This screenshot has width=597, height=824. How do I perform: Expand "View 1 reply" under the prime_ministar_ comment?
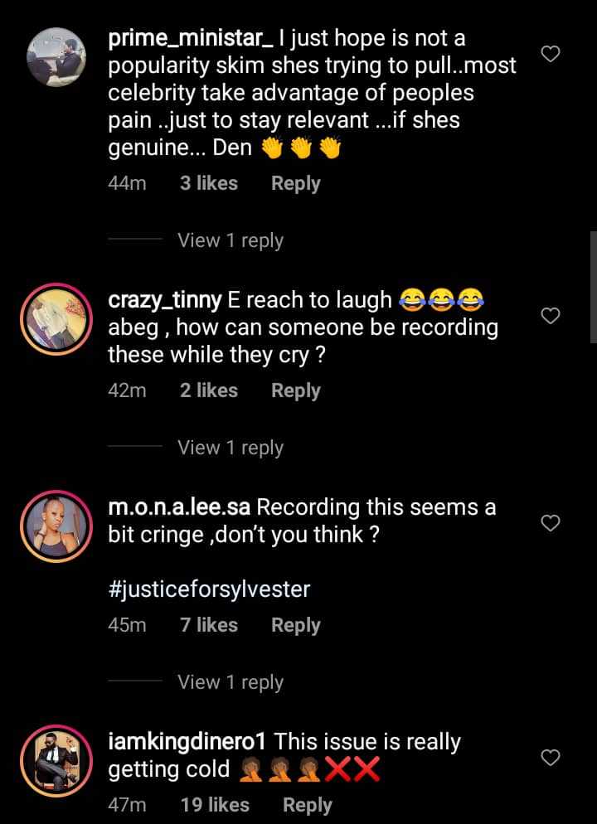point(231,240)
